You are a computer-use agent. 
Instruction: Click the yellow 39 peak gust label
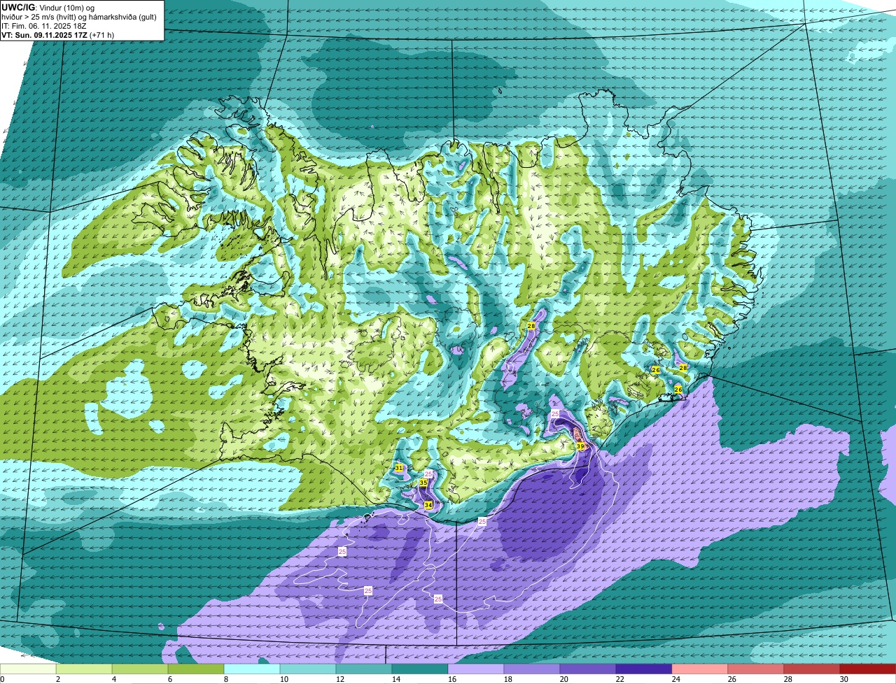pos(580,446)
